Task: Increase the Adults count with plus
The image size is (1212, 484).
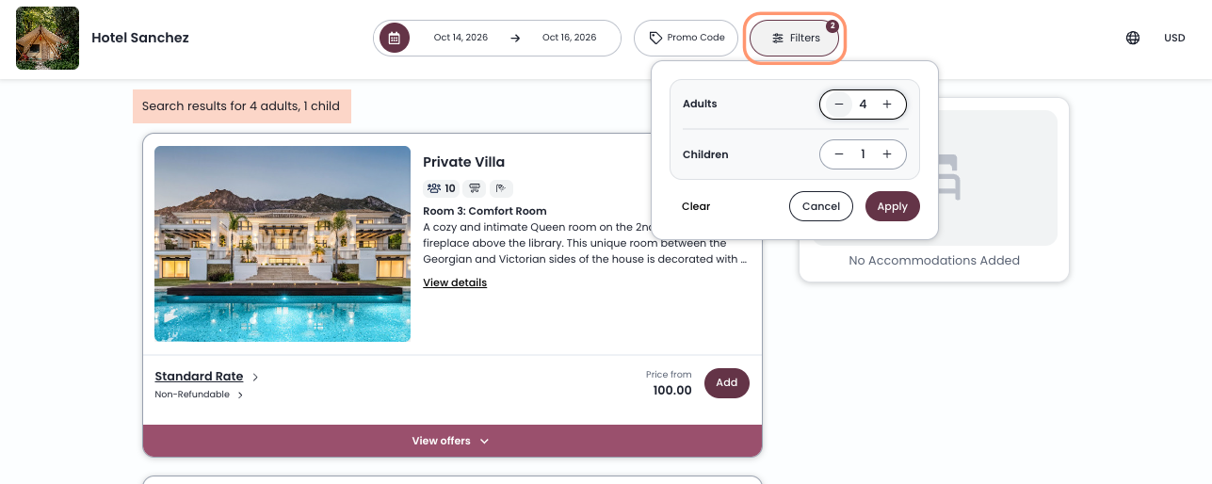Action: 887,105
